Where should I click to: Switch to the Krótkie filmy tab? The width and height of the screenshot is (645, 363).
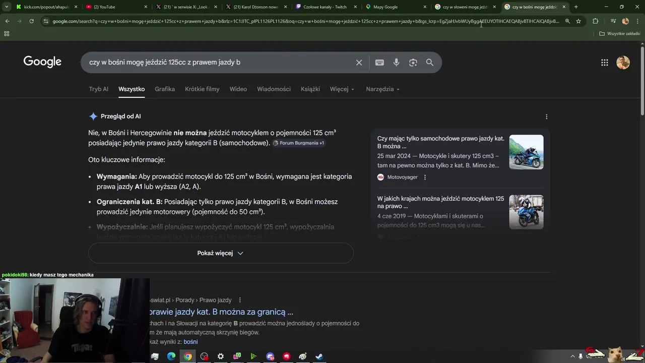[x=202, y=89]
